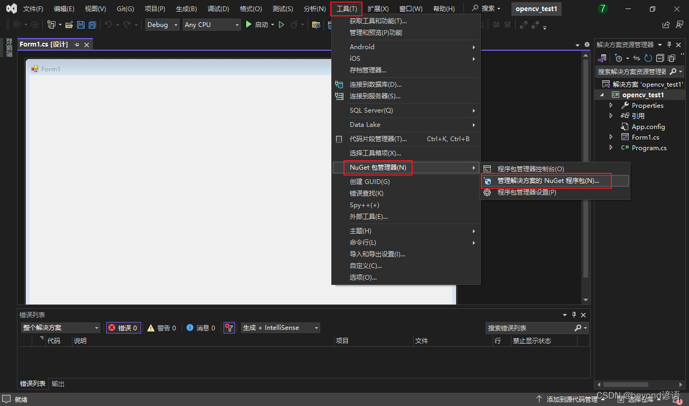The image size is (689, 406).
Task: Toggle the Warnings 0 filter button
Action: (162, 328)
